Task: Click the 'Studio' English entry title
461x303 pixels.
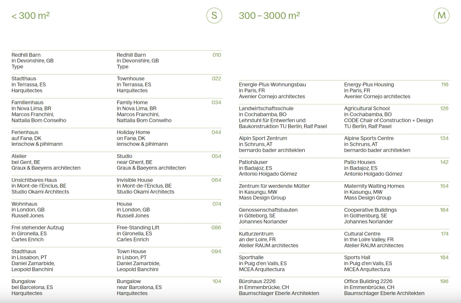Action: coord(124,156)
